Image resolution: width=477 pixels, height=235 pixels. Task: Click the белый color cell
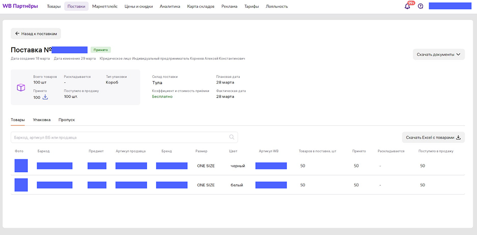click(237, 185)
